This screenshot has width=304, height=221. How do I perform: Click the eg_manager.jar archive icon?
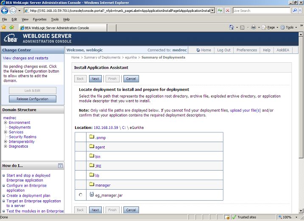pos(92,194)
